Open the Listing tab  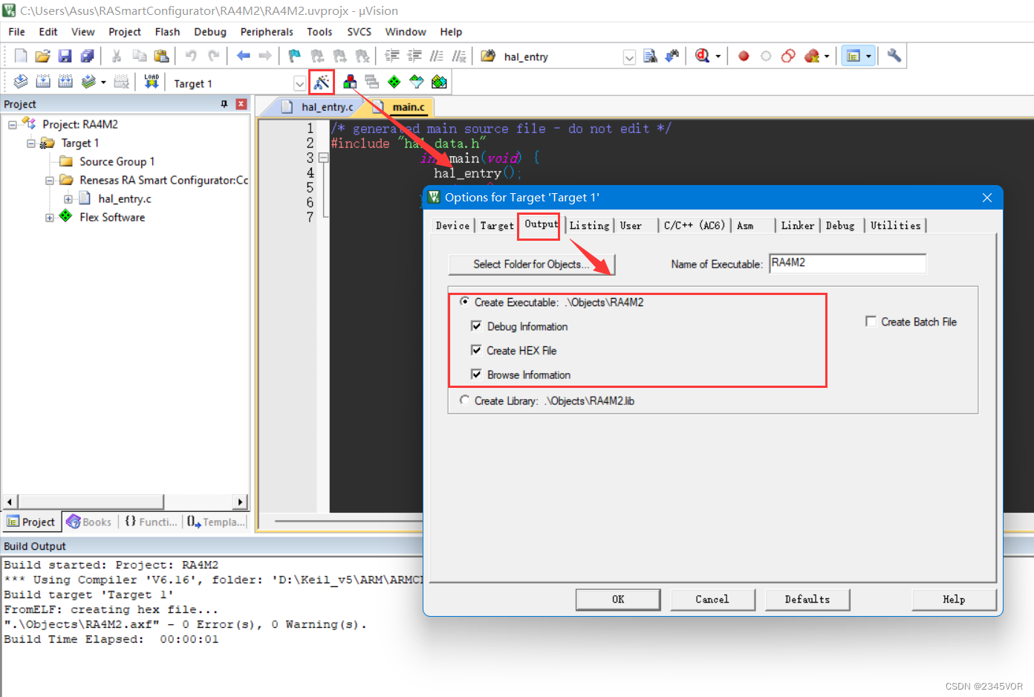[589, 226]
